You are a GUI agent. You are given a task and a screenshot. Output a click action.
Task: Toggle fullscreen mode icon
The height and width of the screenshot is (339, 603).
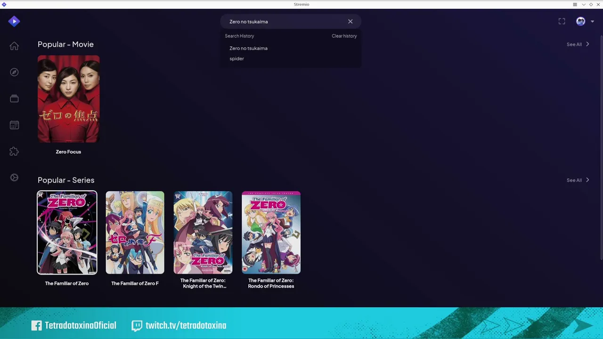click(x=562, y=21)
